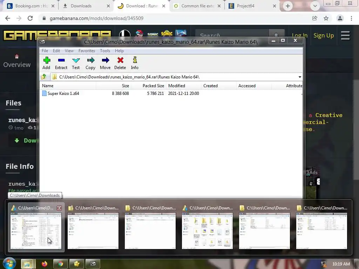The height and width of the screenshot is (269, 359).
Task: Click the 2021-12-11 20:00 modified date
Action: click(x=183, y=93)
